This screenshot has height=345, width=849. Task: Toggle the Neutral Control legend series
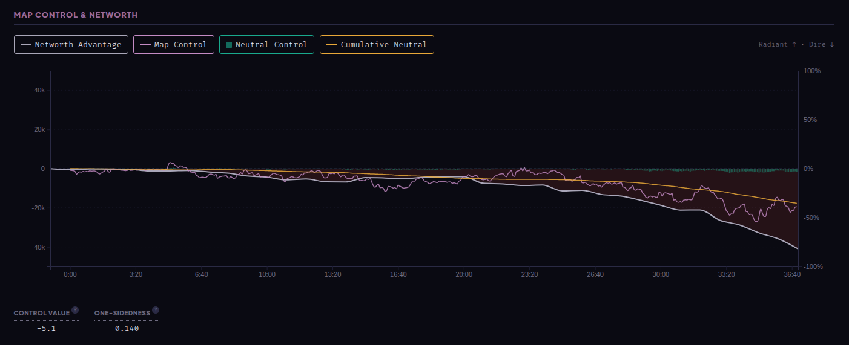click(x=266, y=44)
